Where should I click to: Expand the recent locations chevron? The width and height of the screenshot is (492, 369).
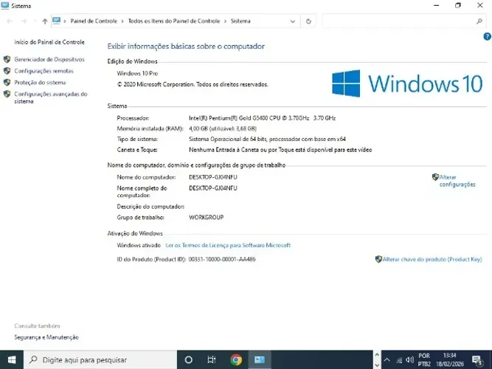(35, 21)
